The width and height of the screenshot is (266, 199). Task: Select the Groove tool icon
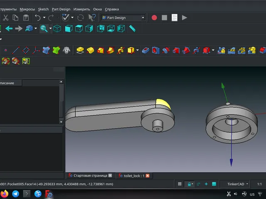point(166,50)
